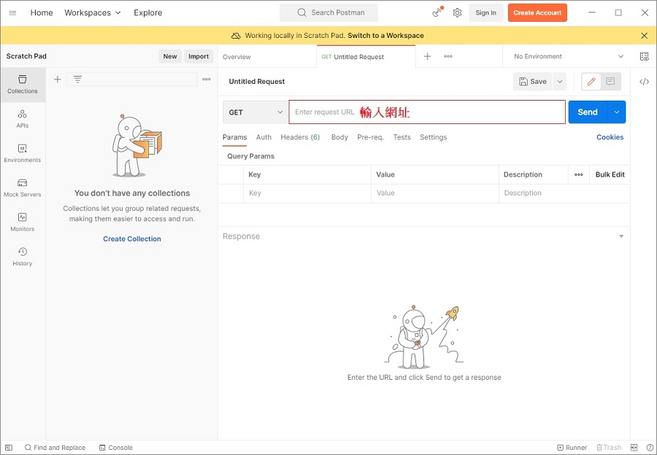
Task: Open the Monitors sidebar panel
Action: [x=22, y=222]
